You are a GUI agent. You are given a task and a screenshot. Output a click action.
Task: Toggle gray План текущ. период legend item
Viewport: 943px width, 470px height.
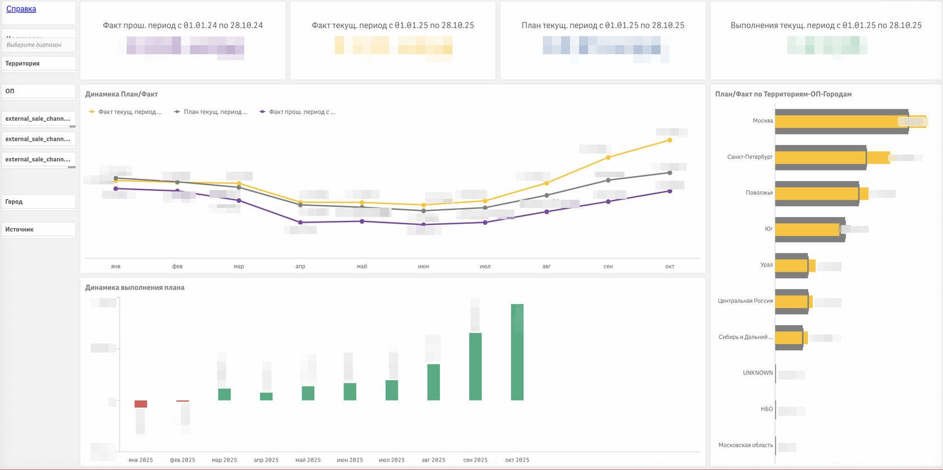coord(211,112)
